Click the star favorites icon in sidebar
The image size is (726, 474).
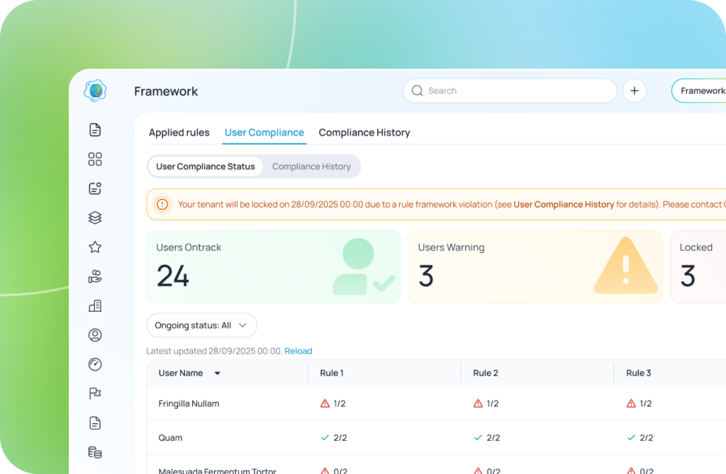(x=95, y=247)
